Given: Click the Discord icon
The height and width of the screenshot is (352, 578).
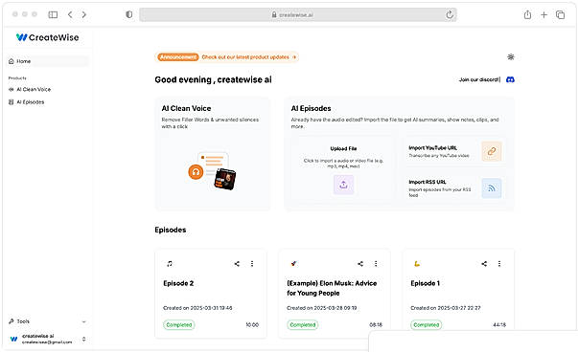Looking at the screenshot, I should 510,79.
